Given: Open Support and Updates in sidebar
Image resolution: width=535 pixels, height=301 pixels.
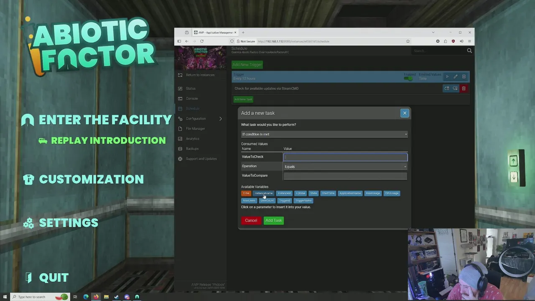Looking at the screenshot, I should pos(201,159).
